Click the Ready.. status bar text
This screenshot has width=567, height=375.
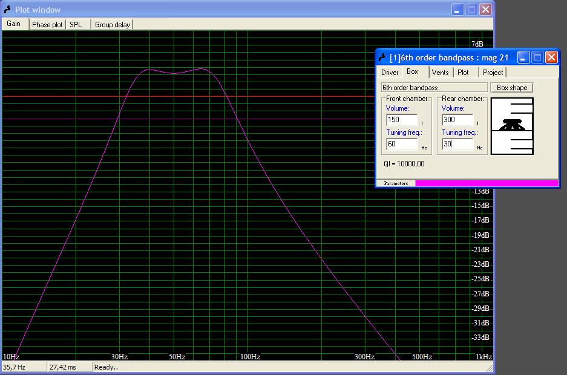pos(106,367)
